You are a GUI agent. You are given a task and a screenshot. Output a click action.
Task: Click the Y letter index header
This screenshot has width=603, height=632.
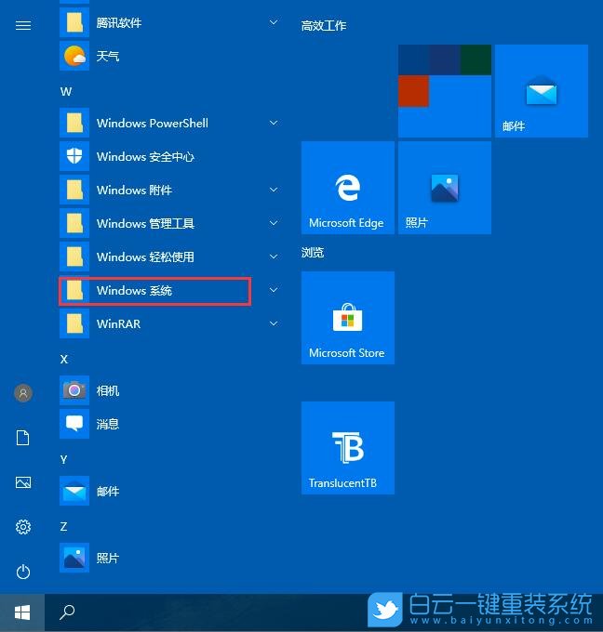tap(63, 459)
